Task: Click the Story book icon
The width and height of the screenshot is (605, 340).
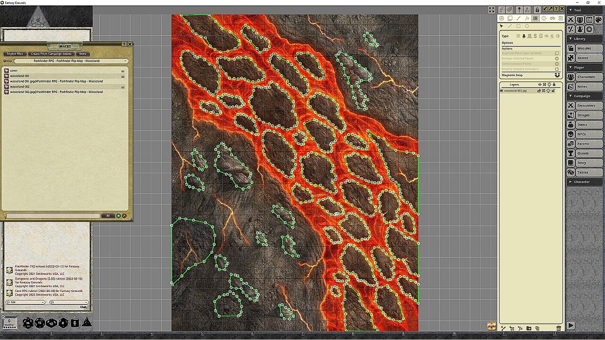Action: [x=571, y=163]
